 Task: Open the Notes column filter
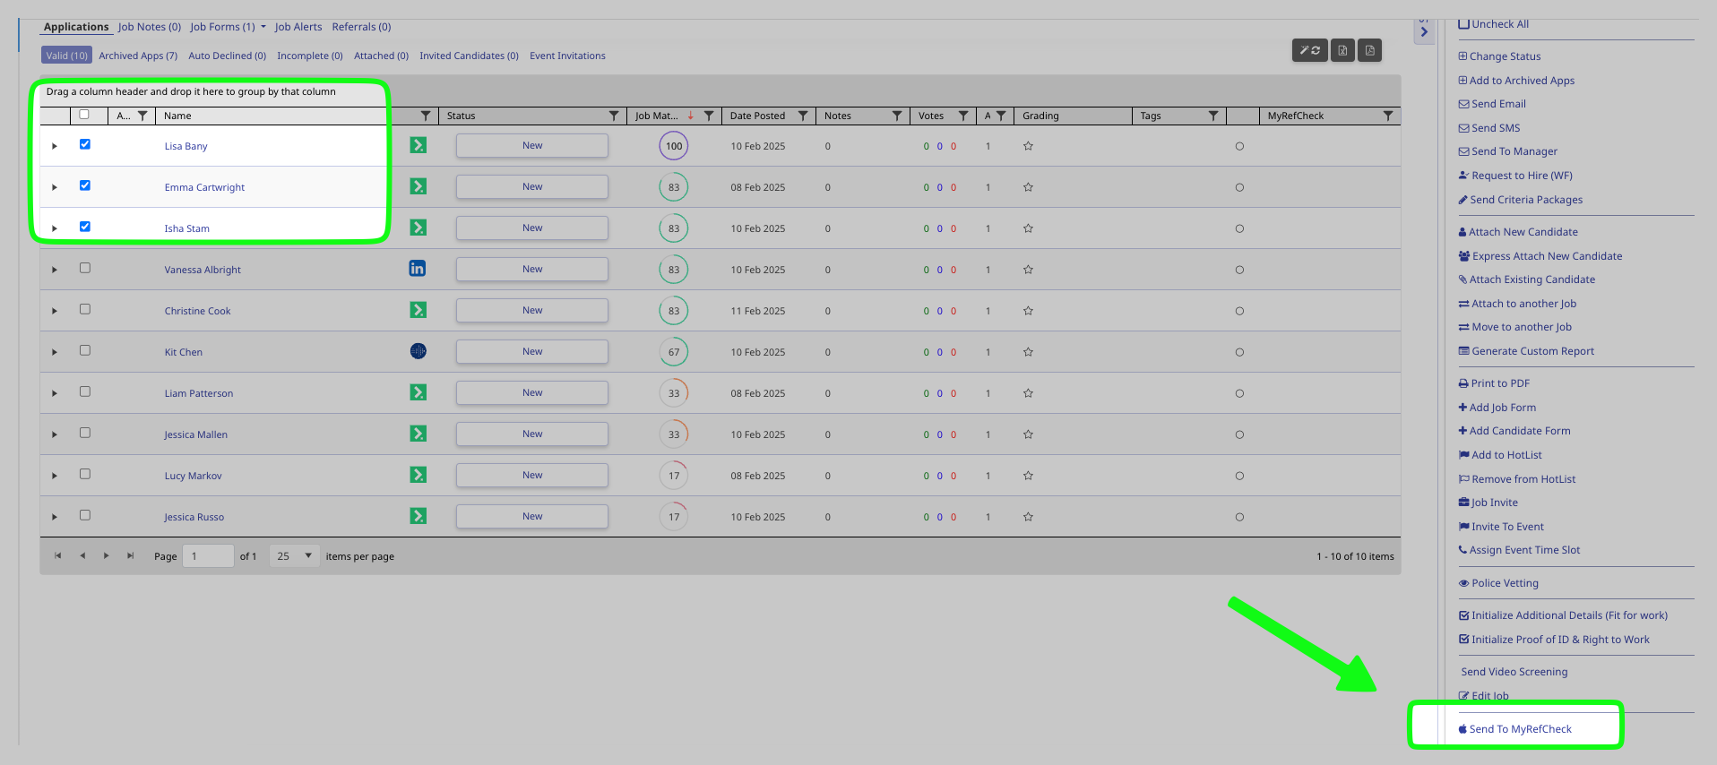(x=897, y=116)
